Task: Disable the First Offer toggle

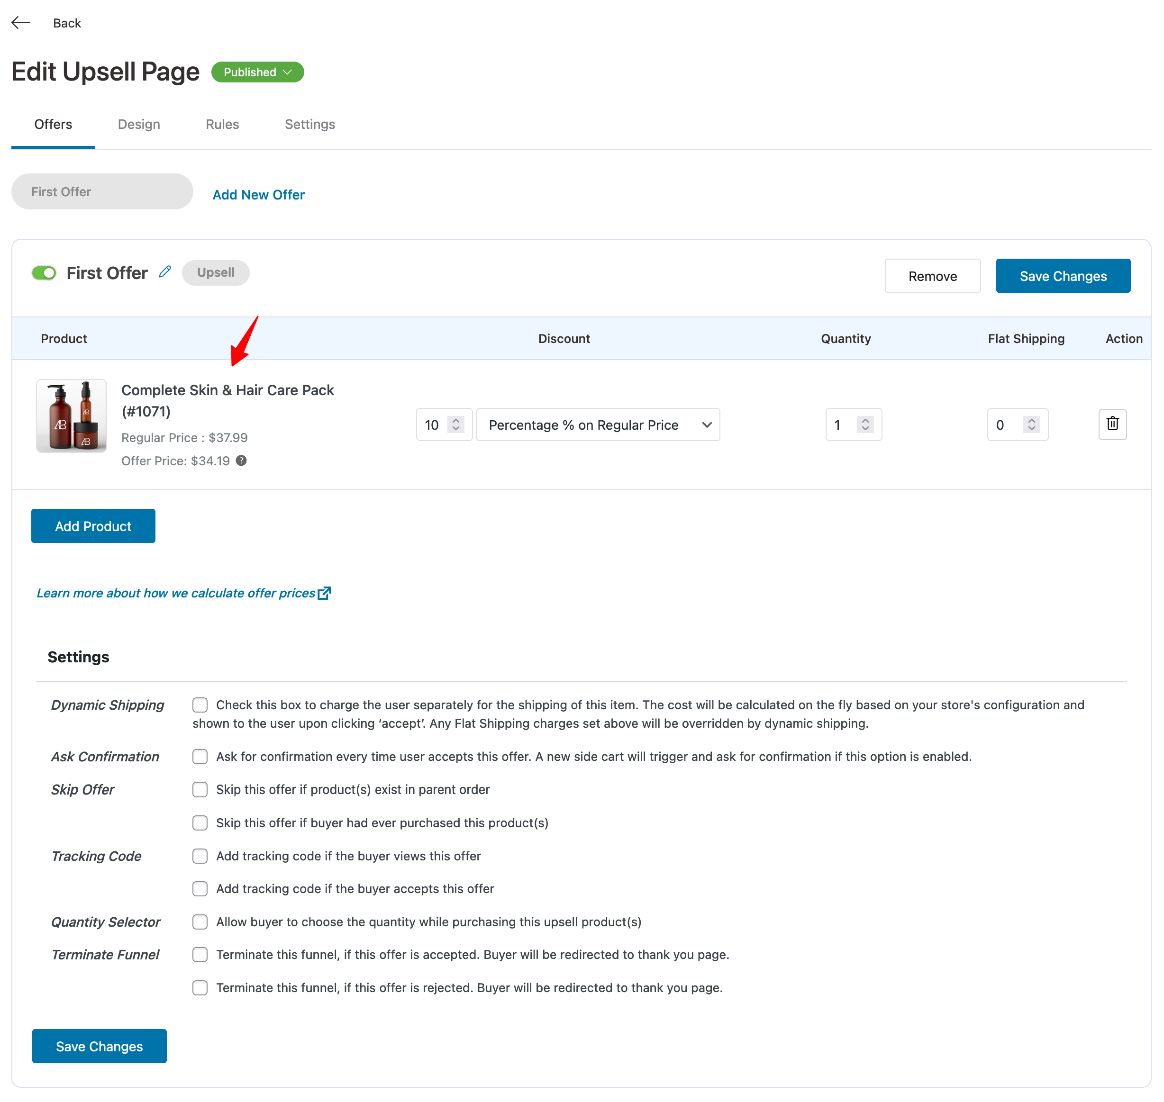Action: (44, 272)
